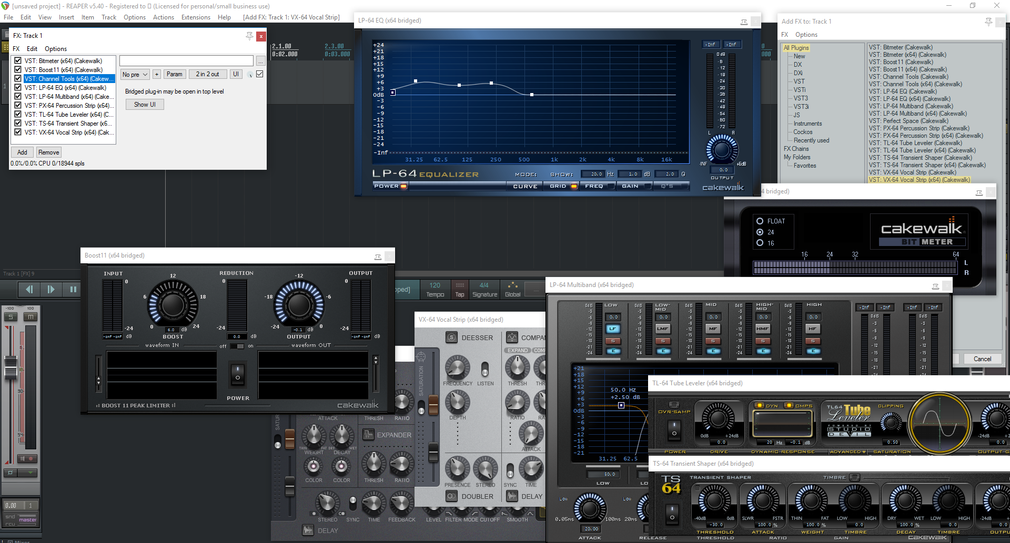Screen dimensions: 1010x543
Task: Click the Show UI button
Action: 145,105
